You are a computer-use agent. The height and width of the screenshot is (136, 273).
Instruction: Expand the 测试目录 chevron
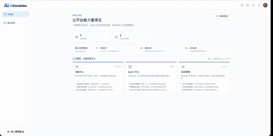(x=27, y=23)
